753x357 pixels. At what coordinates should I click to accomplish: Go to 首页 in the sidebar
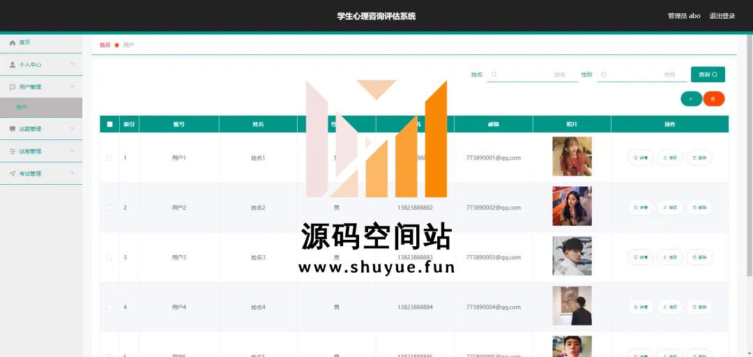41,43
